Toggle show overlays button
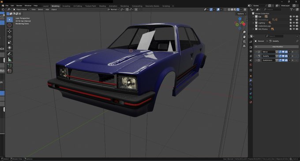Viewport: 300px width, 161px height. coord(218,9)
